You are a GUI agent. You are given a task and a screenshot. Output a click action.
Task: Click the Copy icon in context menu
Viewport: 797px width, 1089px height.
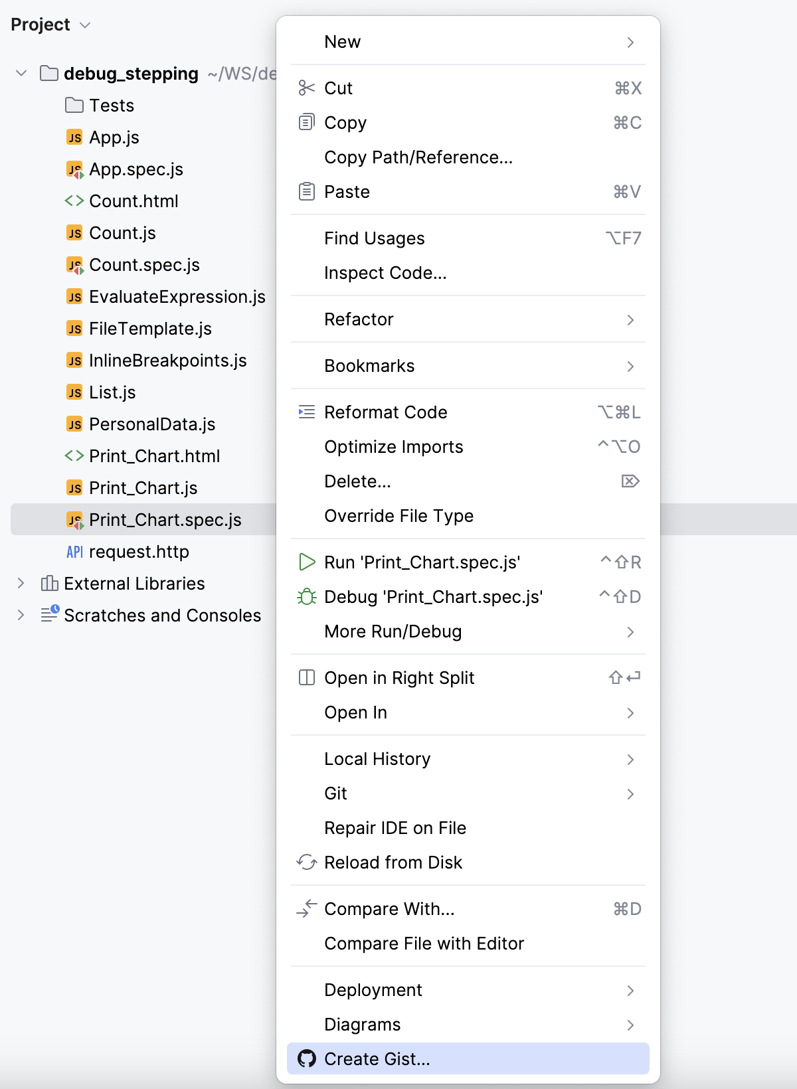306,123
